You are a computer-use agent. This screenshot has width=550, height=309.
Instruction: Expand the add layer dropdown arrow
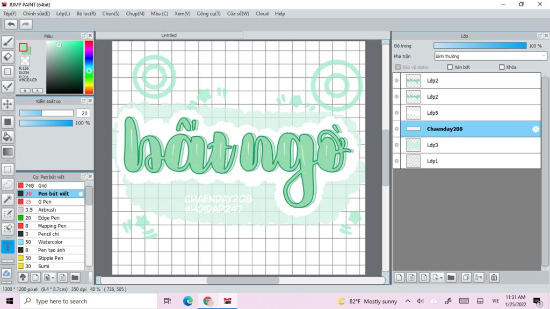pyautogui.click(x=441, y=278)
